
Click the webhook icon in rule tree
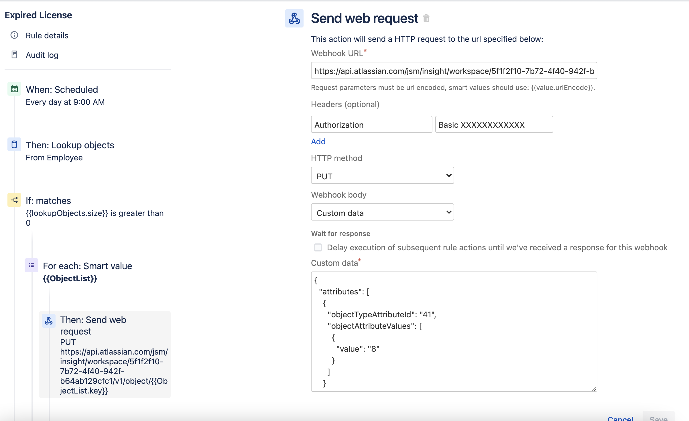pyautogui.click(x=49, y=321)
